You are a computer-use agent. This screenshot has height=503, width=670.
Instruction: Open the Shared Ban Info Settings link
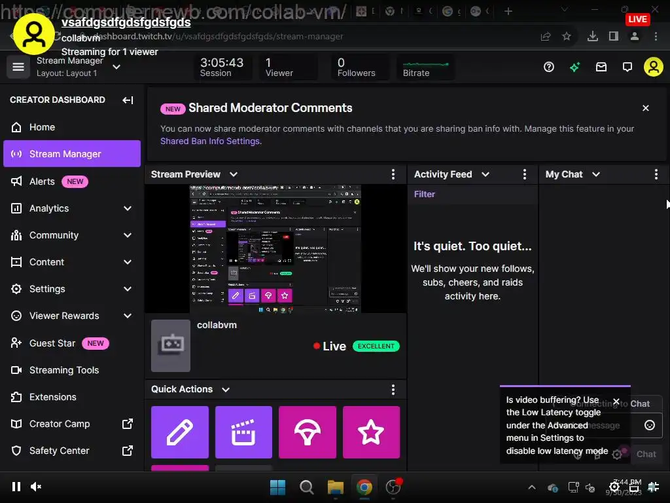click(210, 141)
